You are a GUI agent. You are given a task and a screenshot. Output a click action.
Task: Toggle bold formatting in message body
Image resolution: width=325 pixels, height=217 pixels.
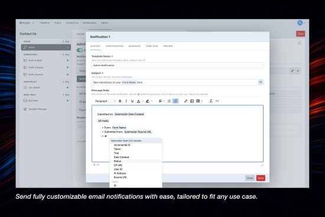tap(120, 101)
